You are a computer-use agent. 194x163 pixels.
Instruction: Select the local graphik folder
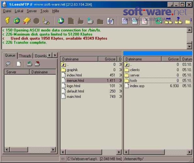pos(72,70)
